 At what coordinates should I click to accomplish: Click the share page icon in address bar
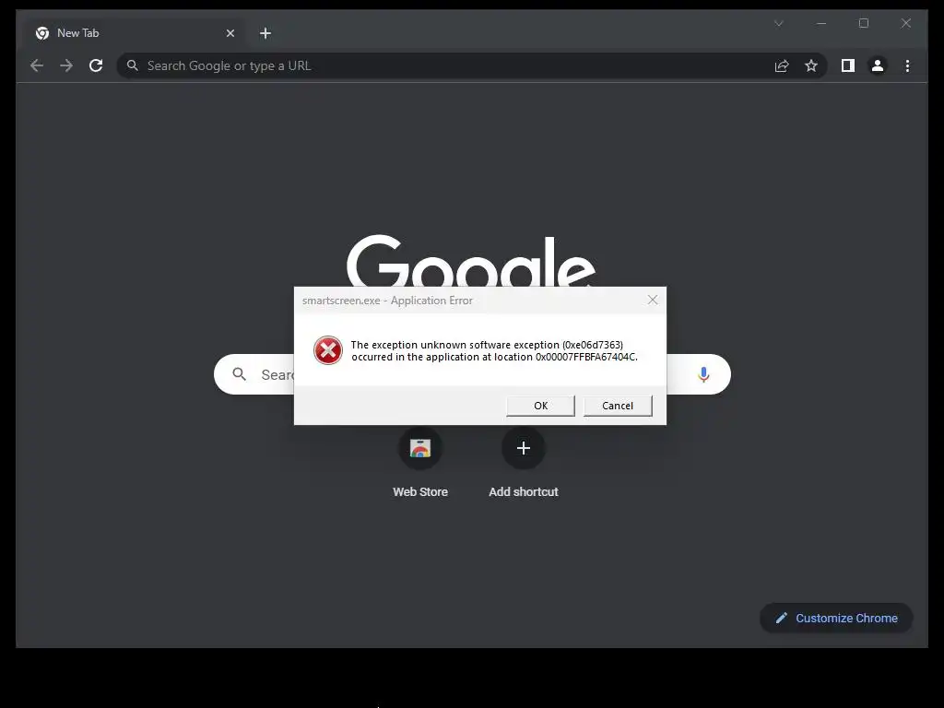pos(782,65)
